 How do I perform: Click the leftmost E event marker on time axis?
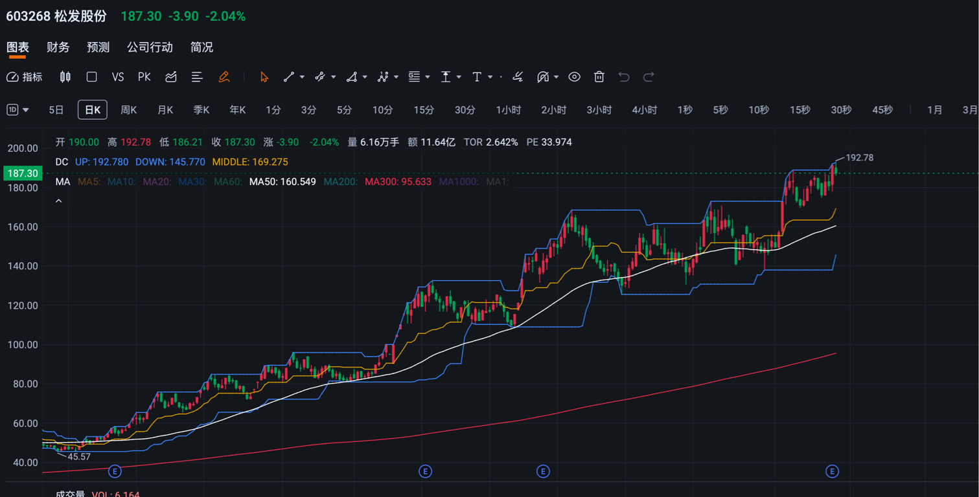coord(115,471)
